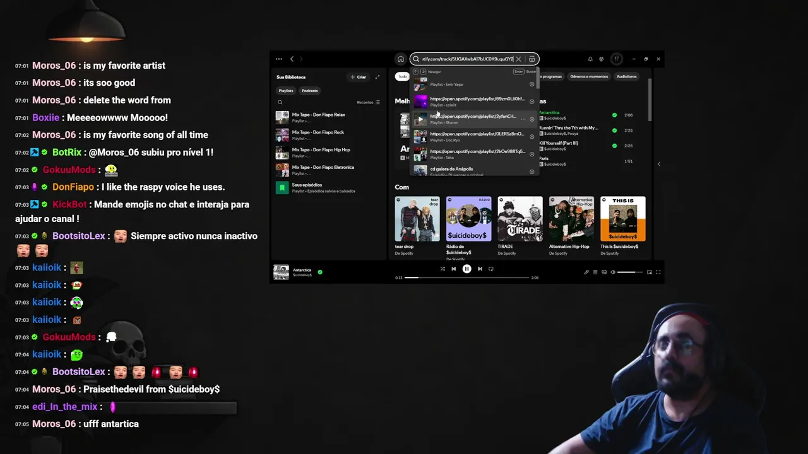This screenshot has width=808, height=454.
Task: Open the notifications bell
Action: tap(590, 59)
